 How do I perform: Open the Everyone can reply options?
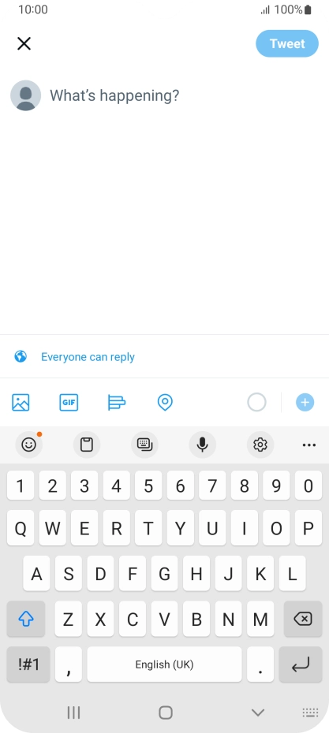click(x=88, y=357)
